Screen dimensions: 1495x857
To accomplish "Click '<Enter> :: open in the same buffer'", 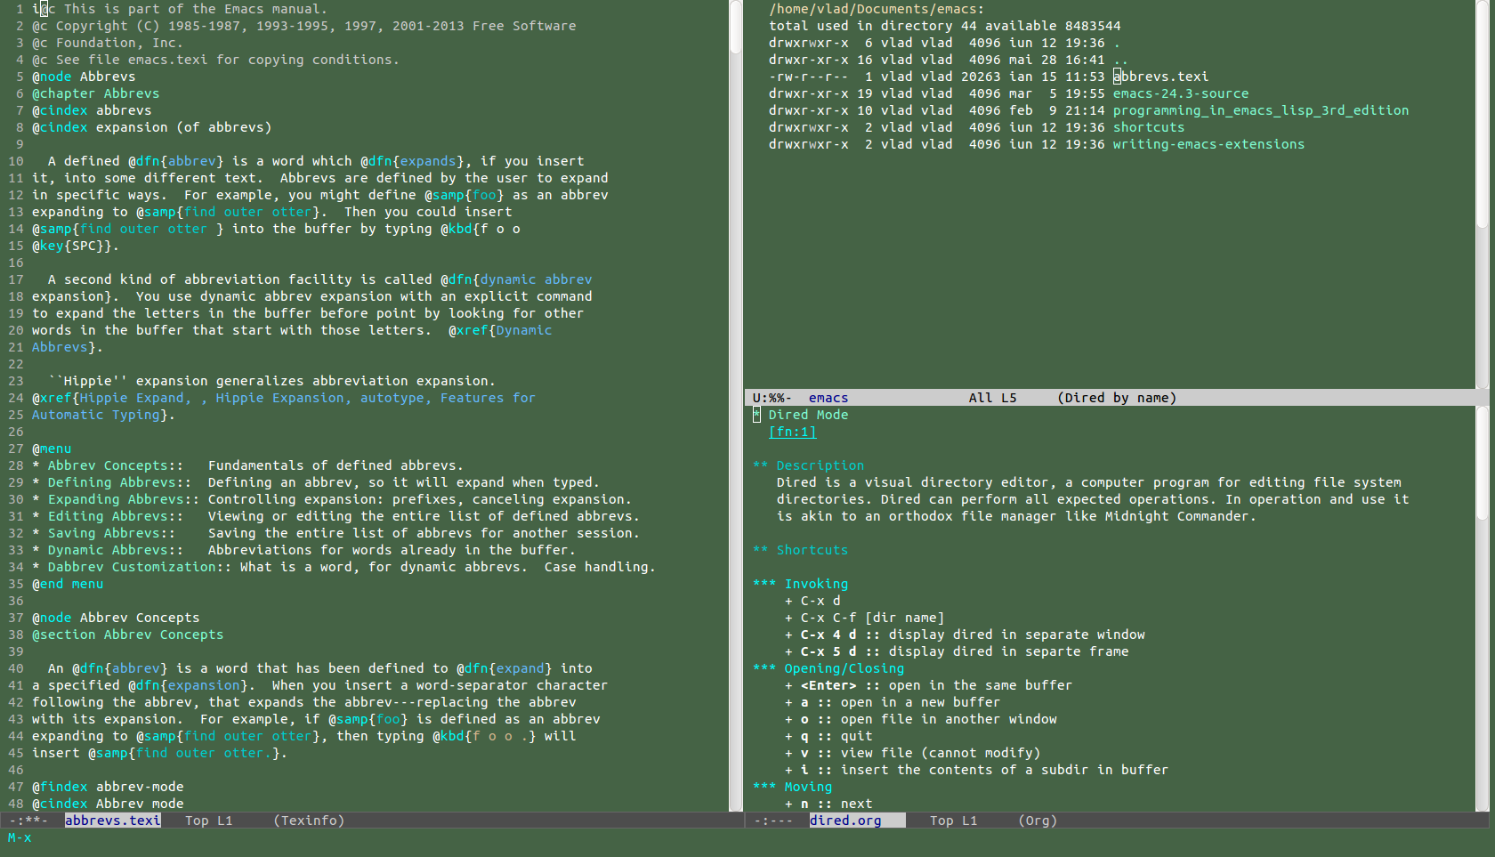I will (x=928, y=685).
